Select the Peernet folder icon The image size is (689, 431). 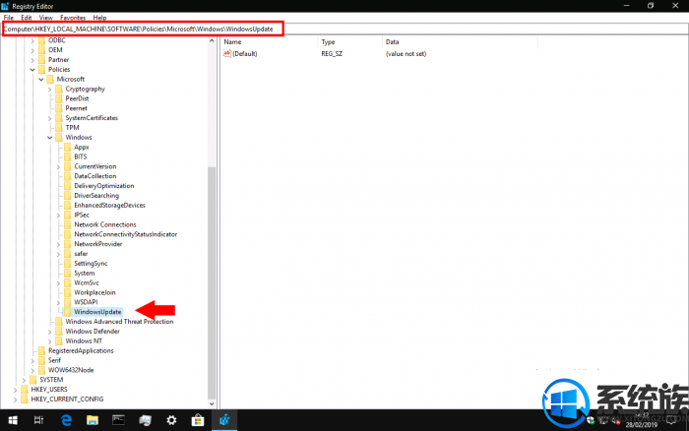[x=59, y=108]
